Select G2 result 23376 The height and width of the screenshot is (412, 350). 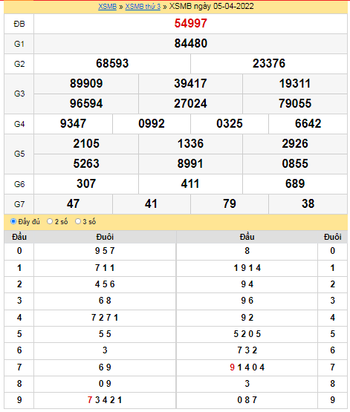tap(269, 63)
